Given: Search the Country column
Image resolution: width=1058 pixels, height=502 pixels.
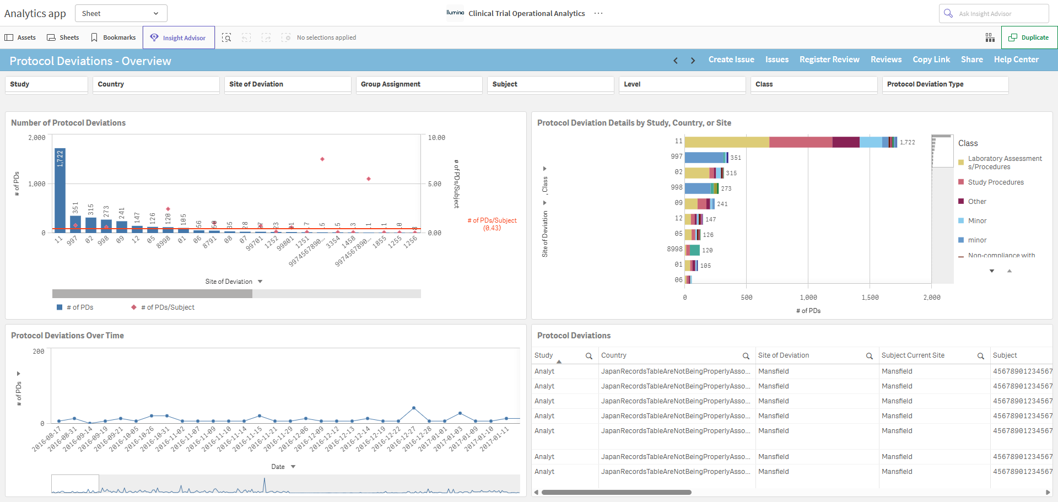Looking at the screenshot, I should [x=746, y=356].
